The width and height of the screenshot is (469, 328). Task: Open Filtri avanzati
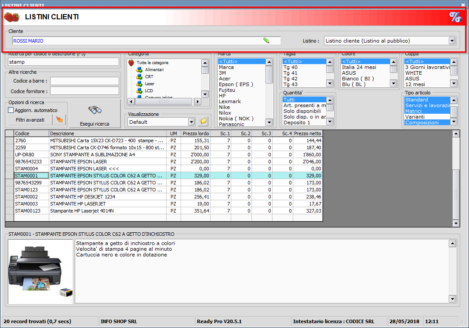(x=30, y=120)
